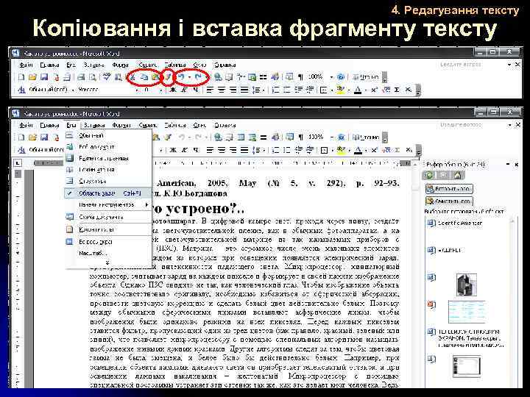
Task: Expand full View menu with chevron
Action: coord(107,262)
